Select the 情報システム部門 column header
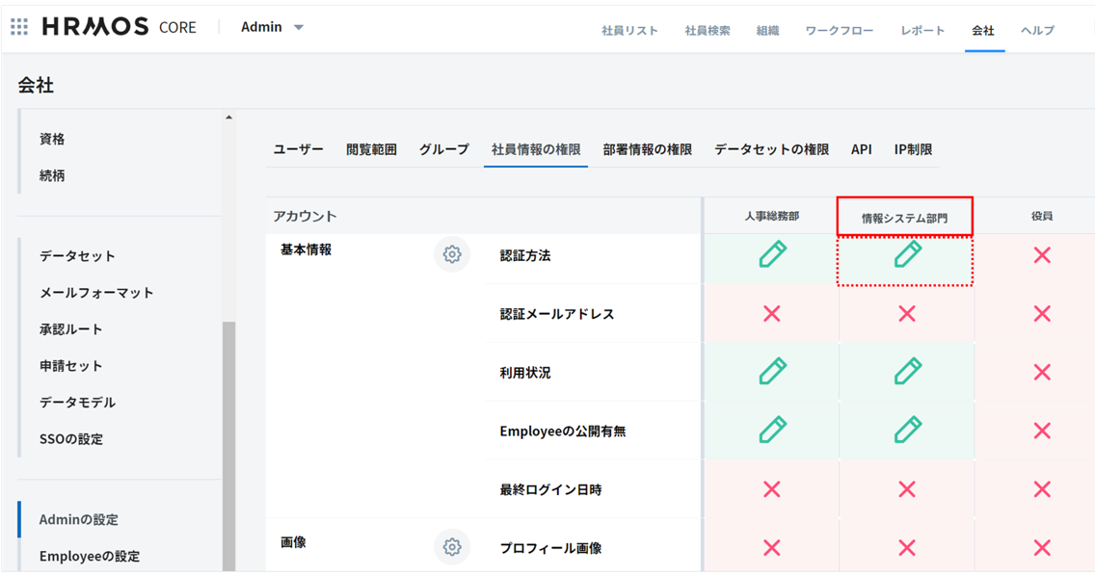Viewport: 1095px width, 576px height. 904,218
